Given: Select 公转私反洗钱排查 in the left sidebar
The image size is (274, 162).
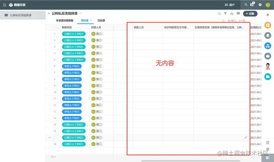Looking at the screenshot, I should pyautogui.click(x=23, y=15).
